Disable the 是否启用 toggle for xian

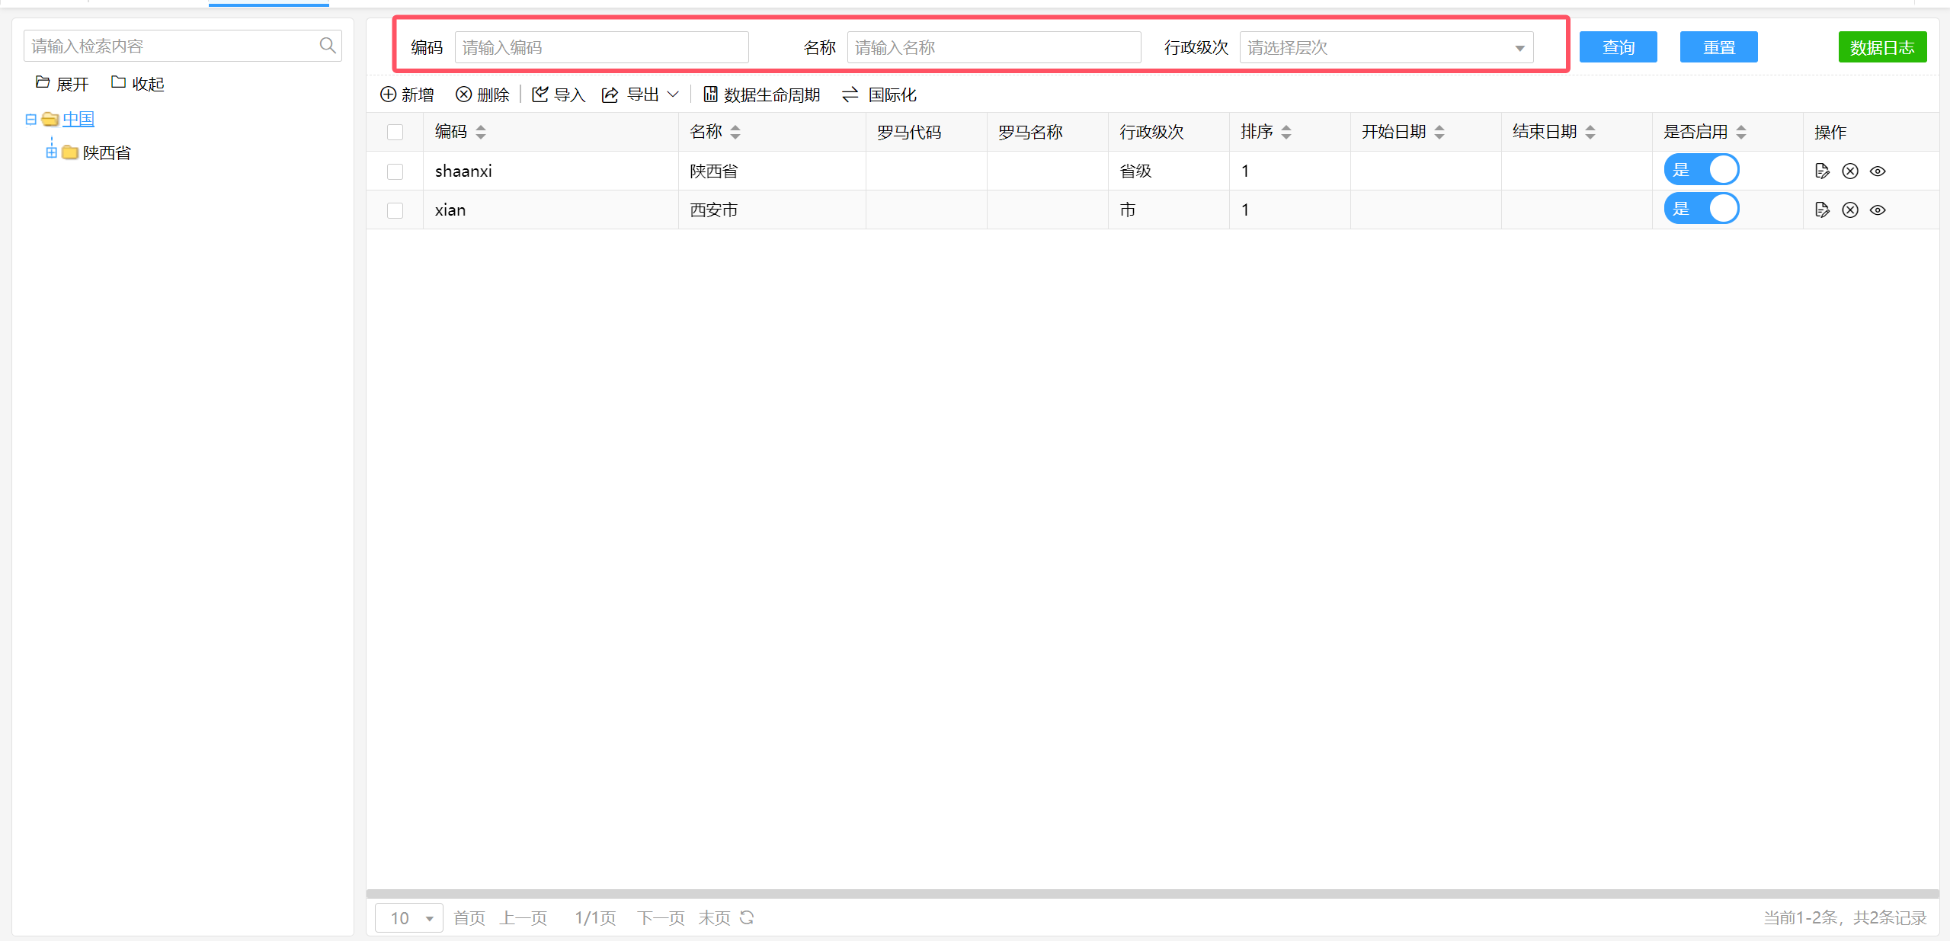[x=1702, y=208]
